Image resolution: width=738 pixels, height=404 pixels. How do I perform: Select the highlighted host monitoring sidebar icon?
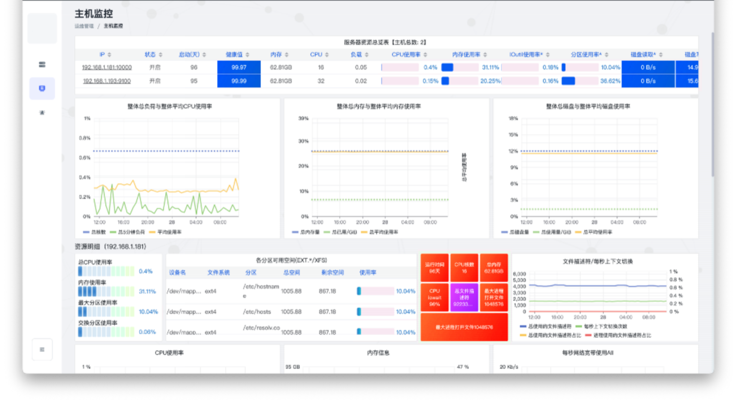42,88
